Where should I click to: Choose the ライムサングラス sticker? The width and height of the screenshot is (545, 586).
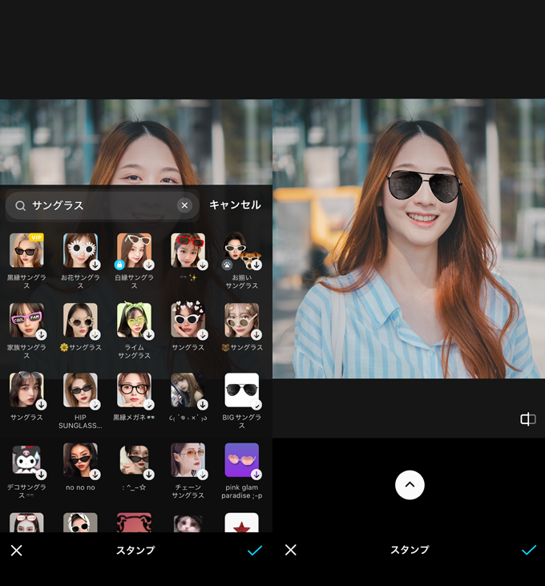[x=134, y=321]
